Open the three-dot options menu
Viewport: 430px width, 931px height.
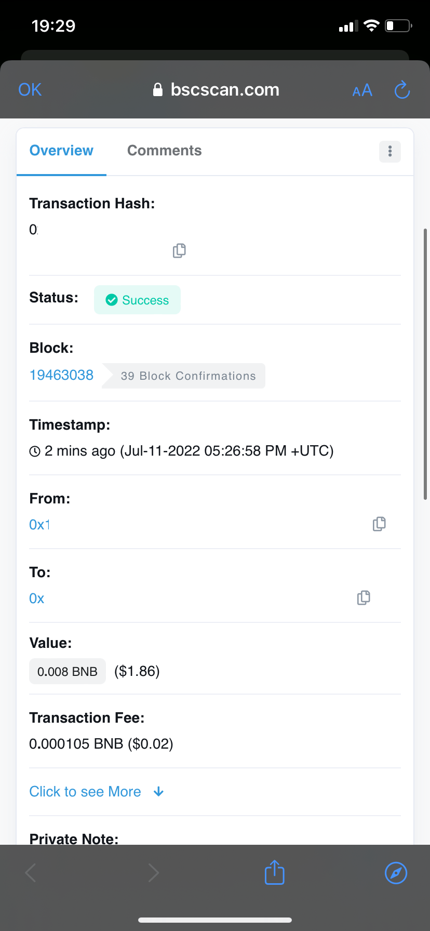point(390,152)
